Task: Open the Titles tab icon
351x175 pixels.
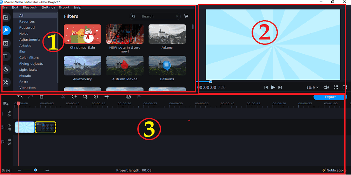Action: (6, 56)
